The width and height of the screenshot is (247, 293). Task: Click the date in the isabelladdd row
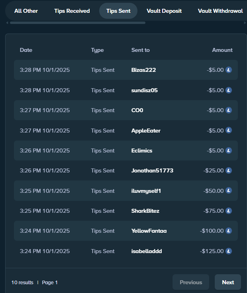click(x=45, y=251)
